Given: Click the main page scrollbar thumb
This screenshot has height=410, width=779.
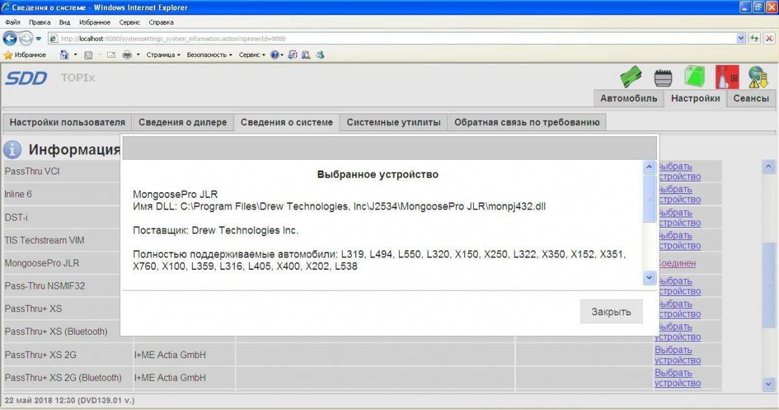Looking at the screenshot, I should tap(769, 285).
